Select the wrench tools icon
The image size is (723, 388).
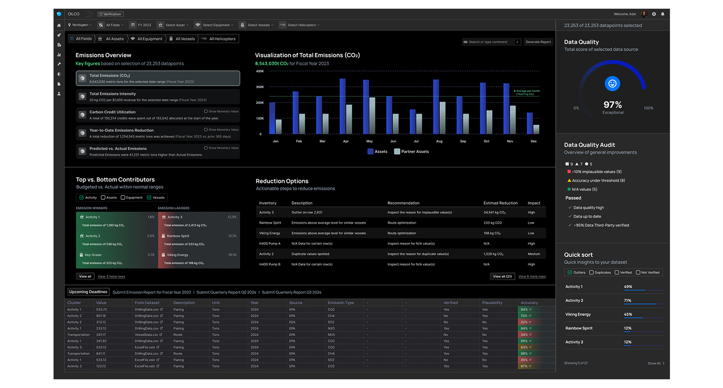(x=59, y=64)
